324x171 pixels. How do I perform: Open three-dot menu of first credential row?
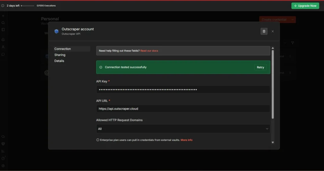click(290, 56)
